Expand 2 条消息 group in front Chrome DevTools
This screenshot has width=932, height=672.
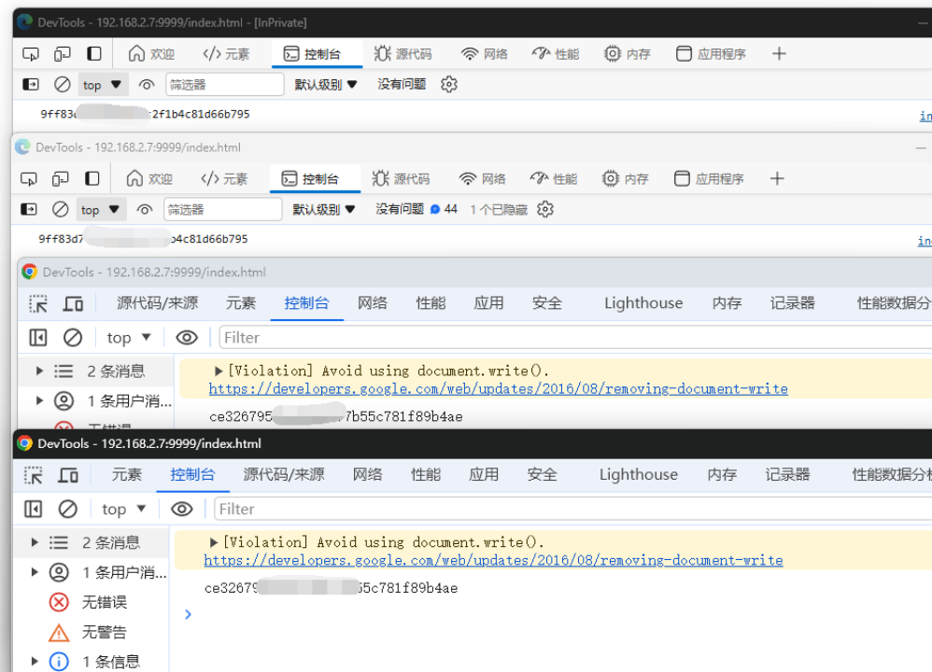(35, 542)
